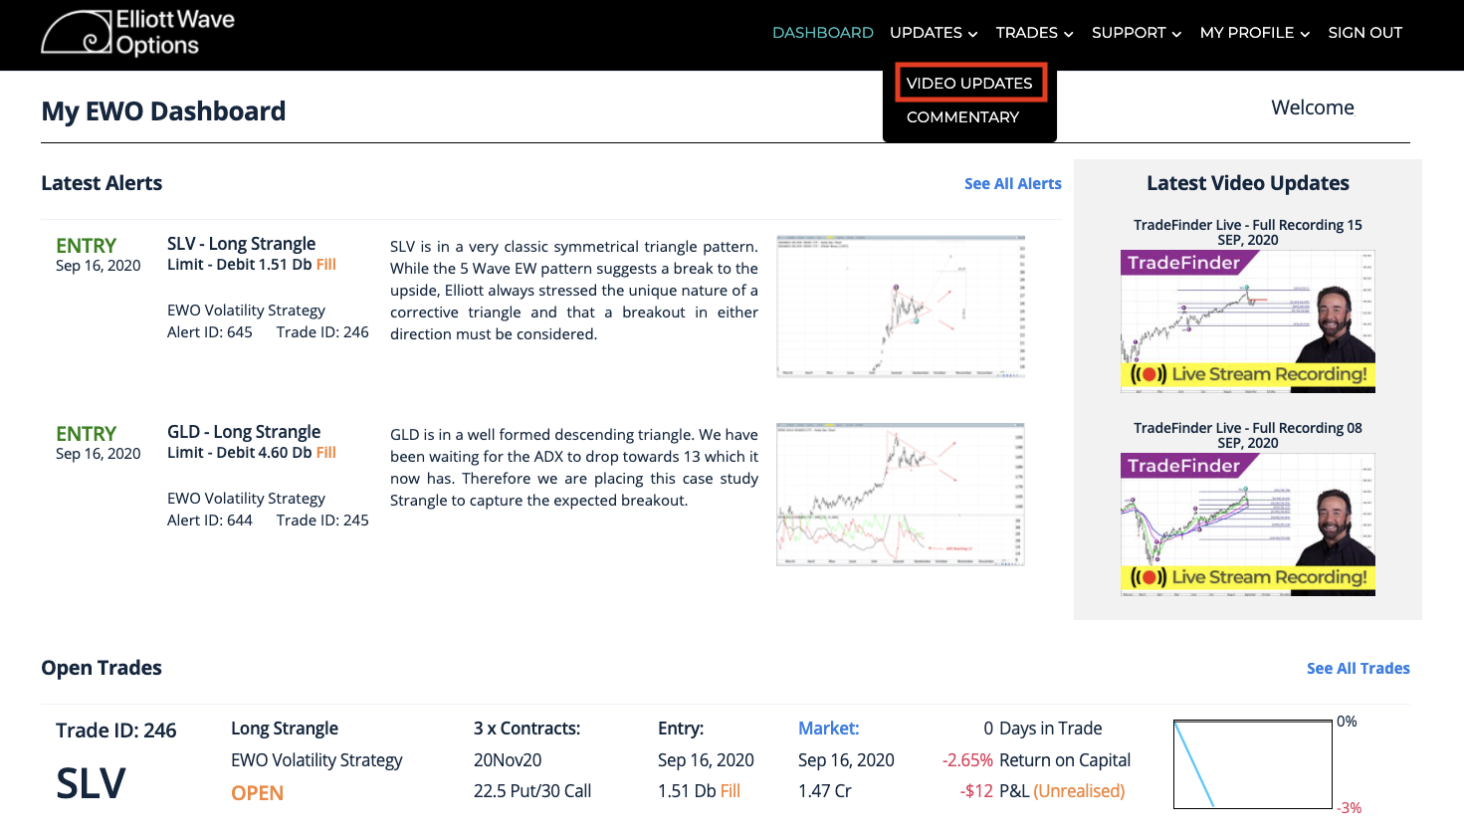Expand the Updates dropdown chevron

click(972, 34)
